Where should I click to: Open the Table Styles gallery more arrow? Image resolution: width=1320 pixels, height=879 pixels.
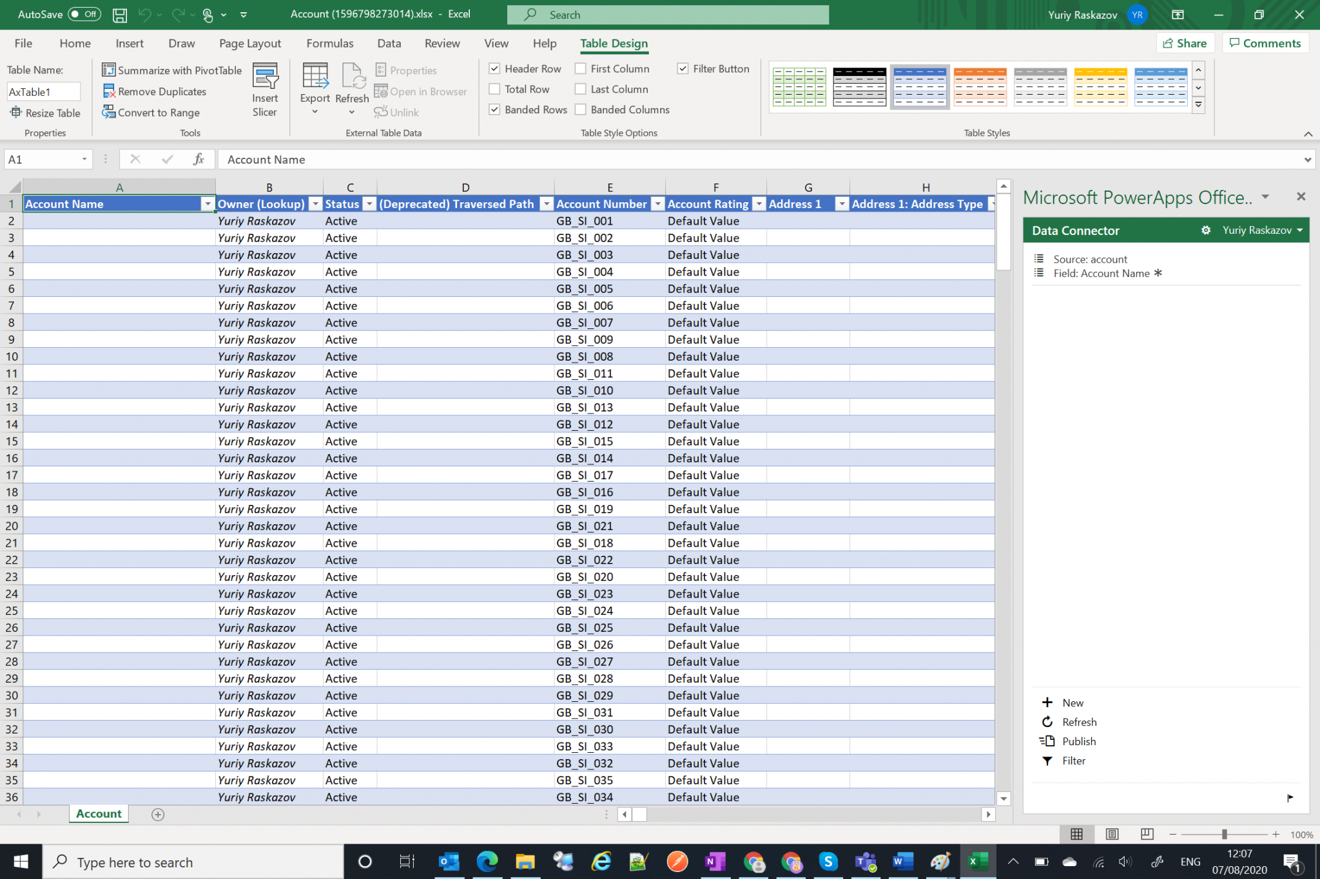point(1198,104)
